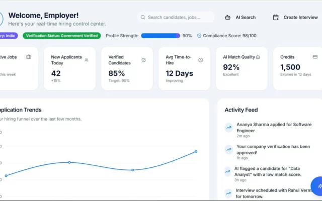Open the floating sparkle assistant button
Screen dimensions: 322x201
317,186
